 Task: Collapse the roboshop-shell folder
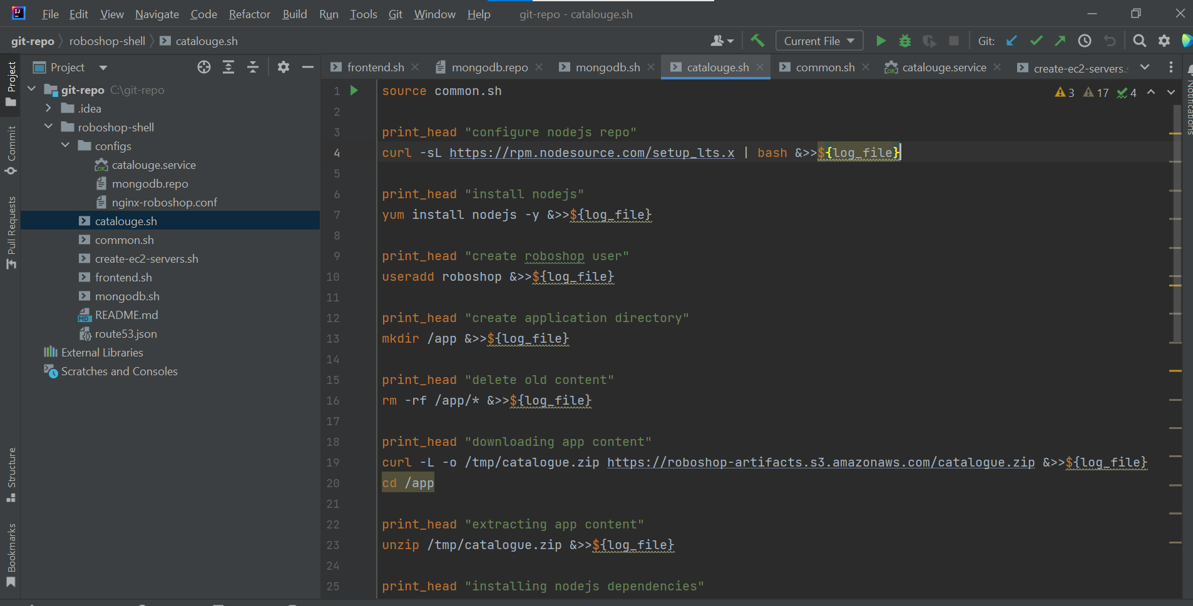tap(48, 127)
